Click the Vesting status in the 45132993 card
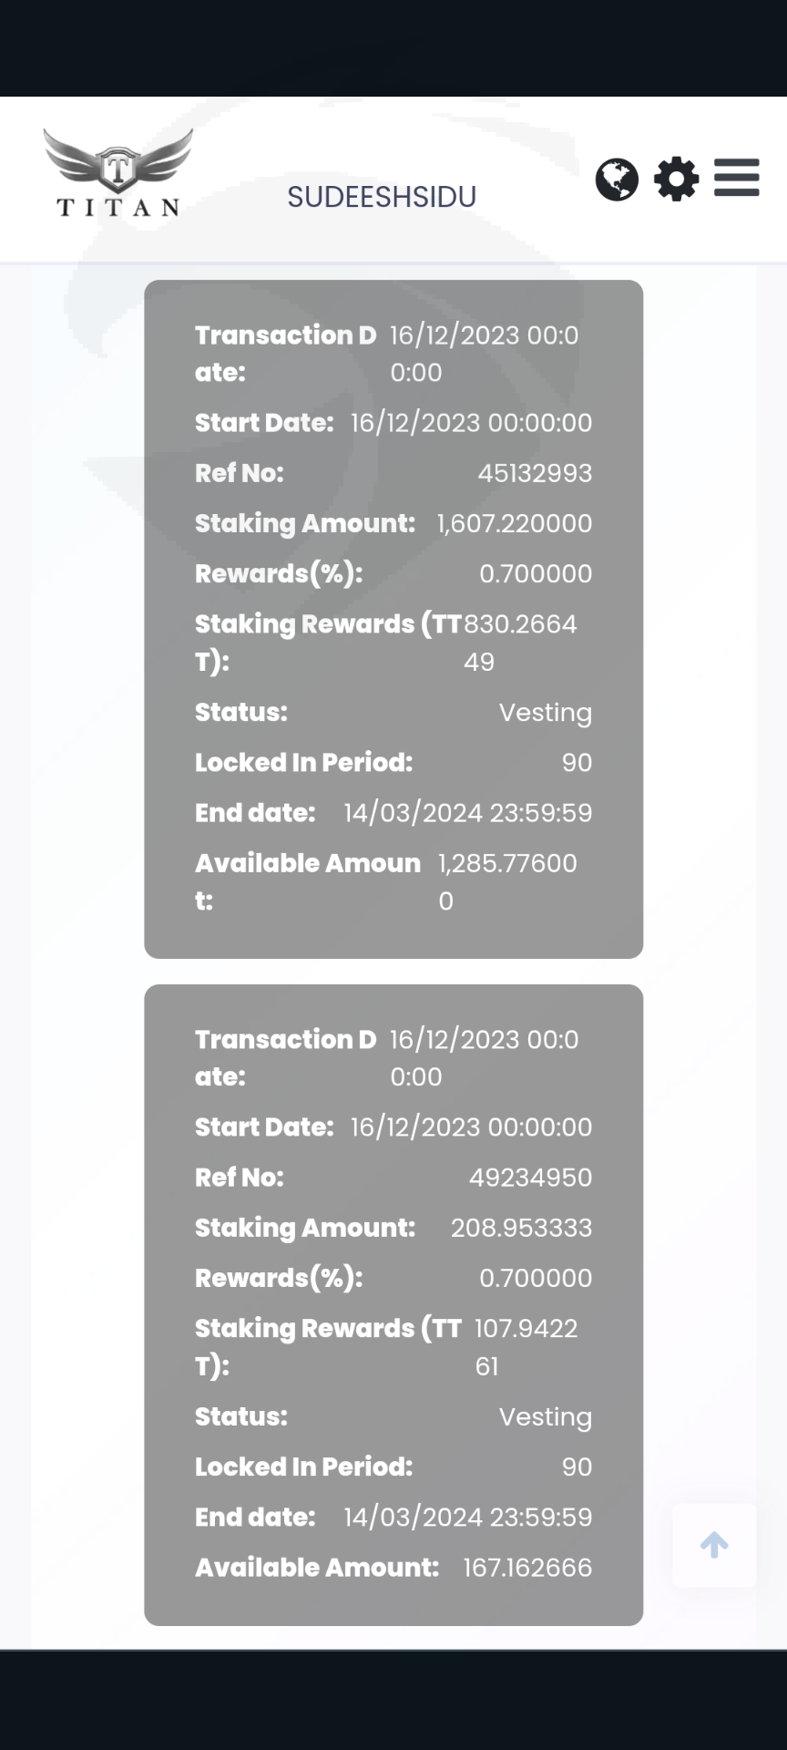The height and width of the screenshot is (1750, 787). click(x=545, y=713)
